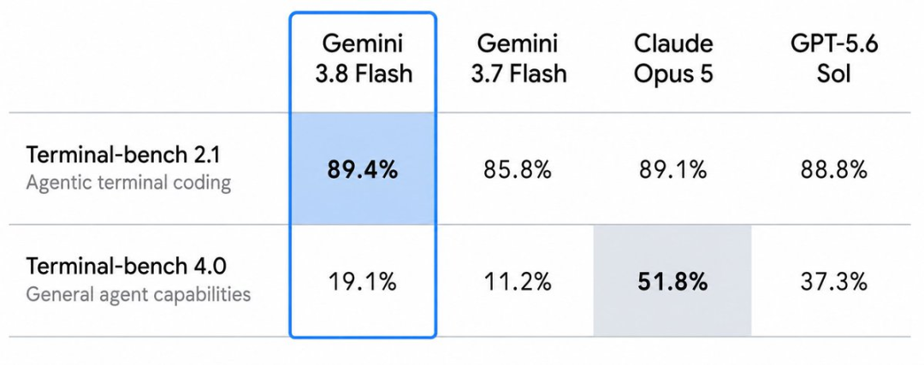The width and height of the screenshot is (924, 365).
Task: Select the Agentic terminal coding subtitle
Action: click(x=128, y=183)
